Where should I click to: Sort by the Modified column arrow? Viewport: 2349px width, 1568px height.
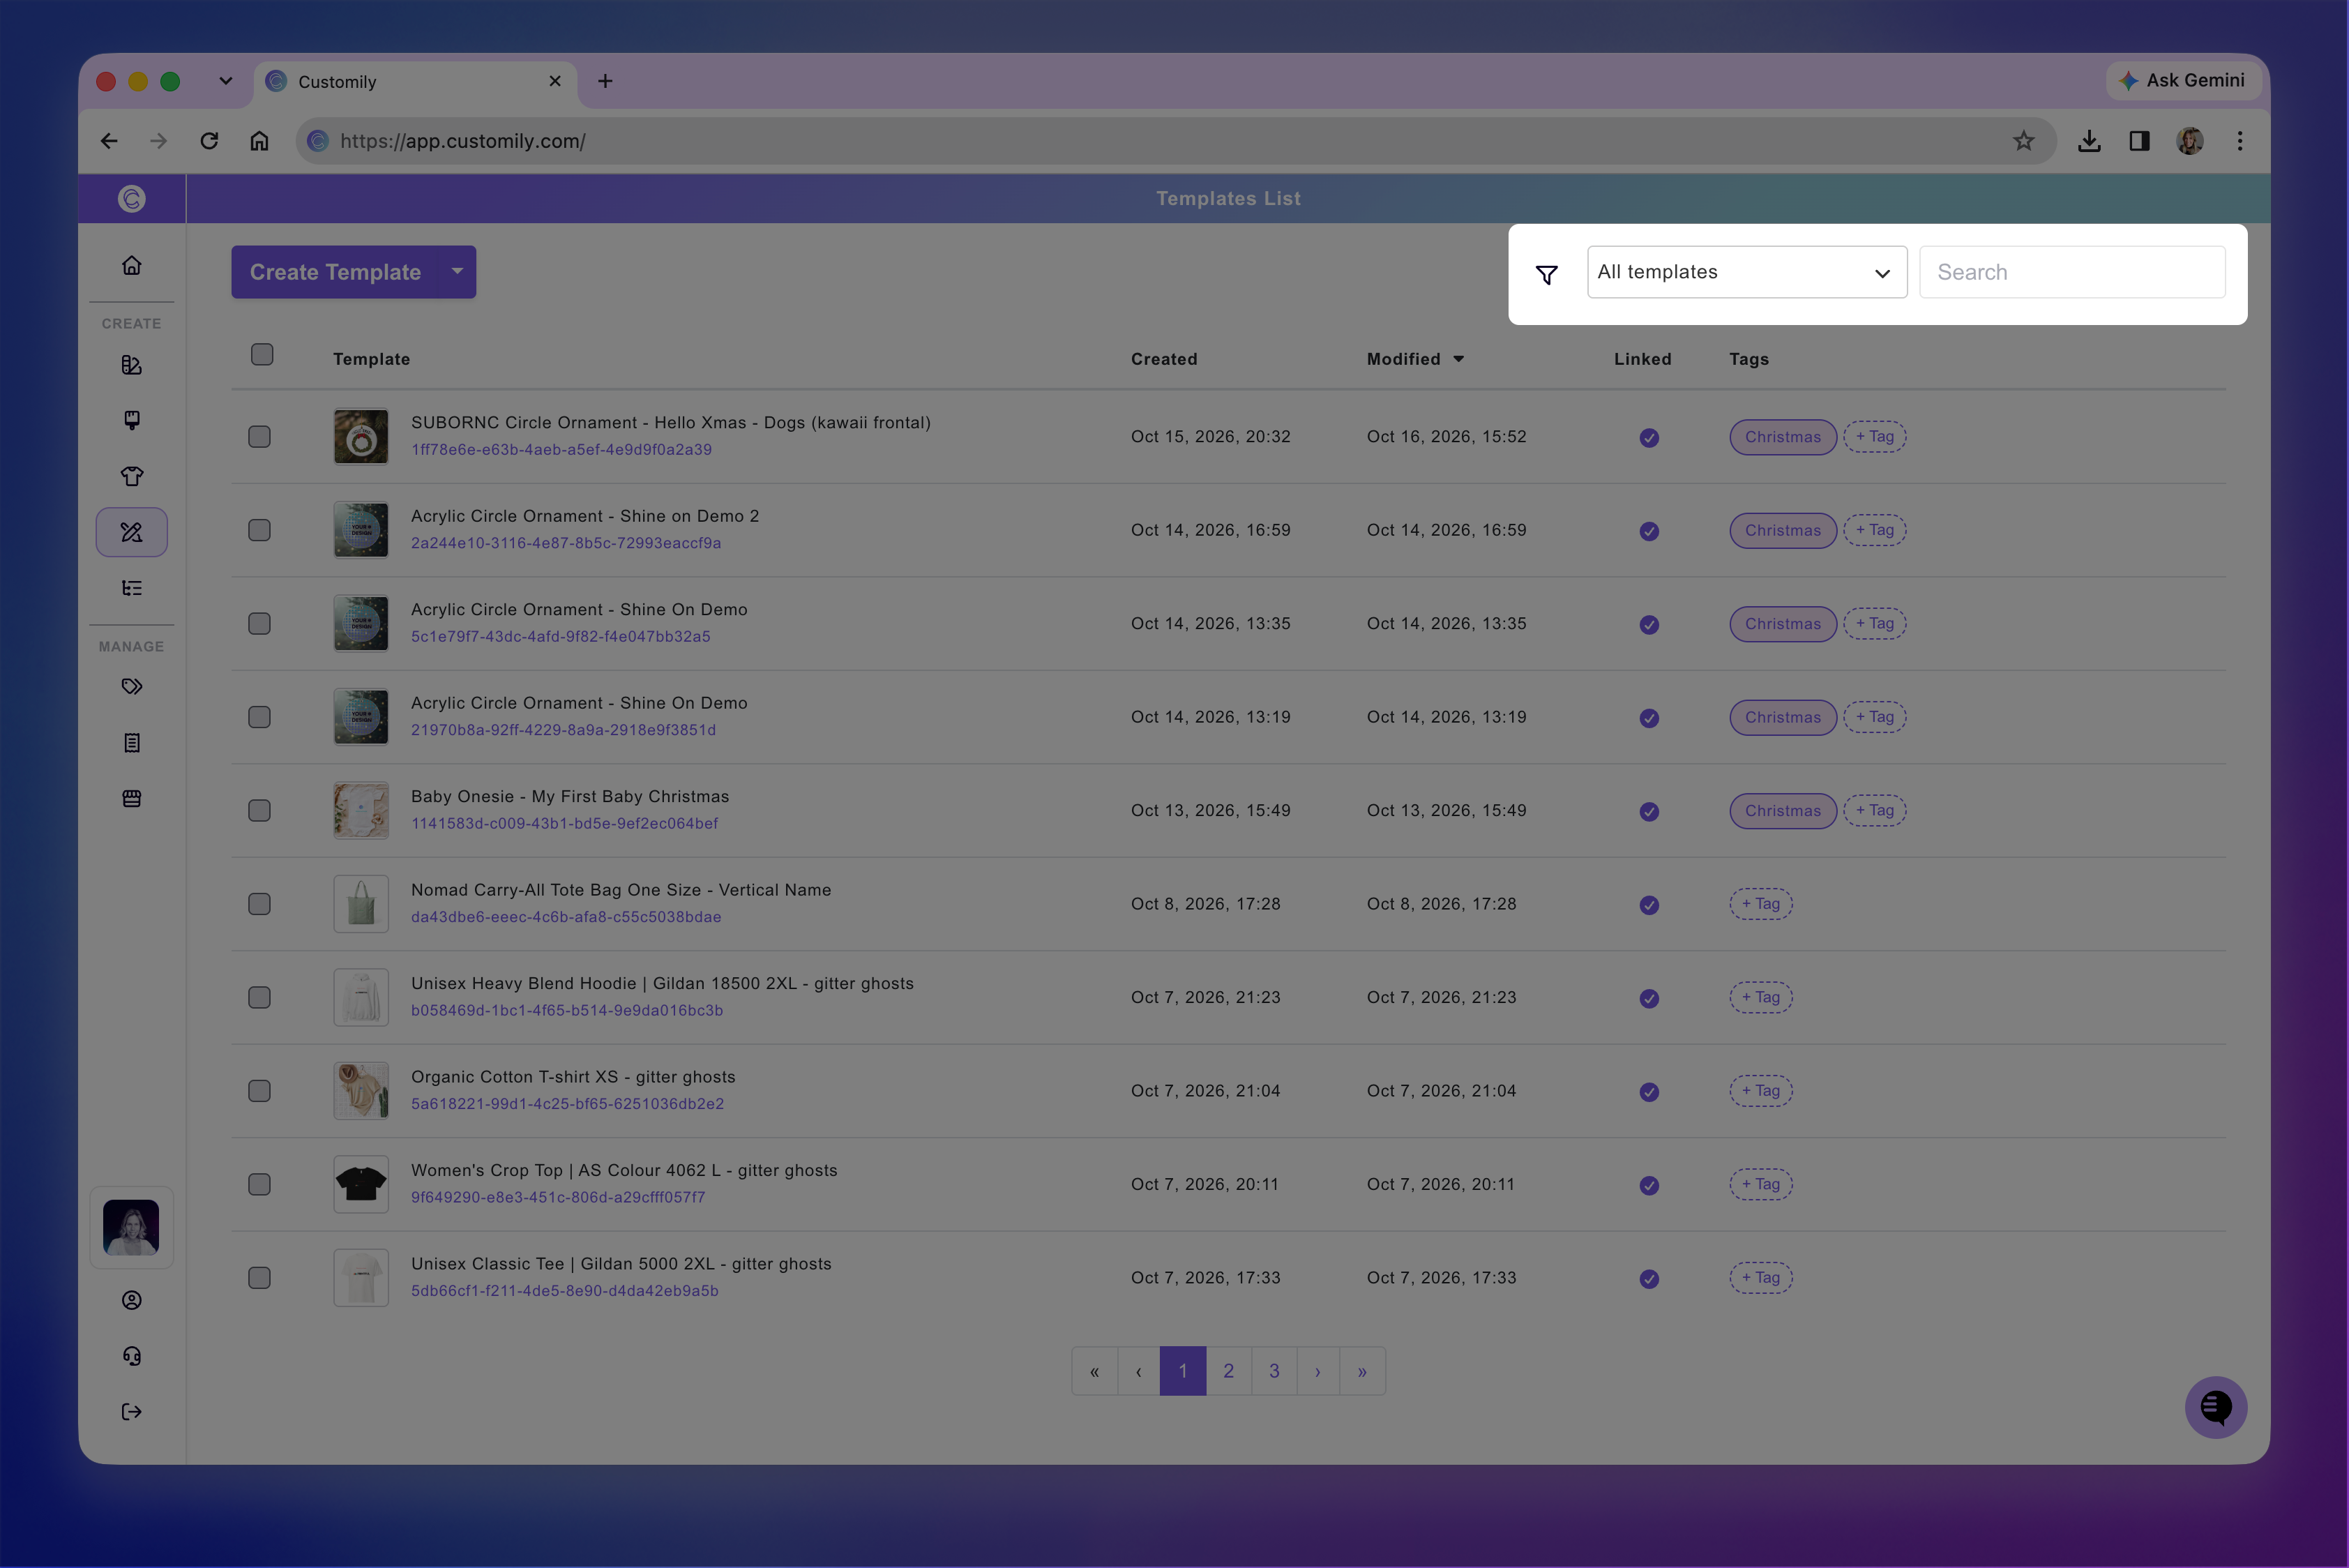[x=1458, y=359]
